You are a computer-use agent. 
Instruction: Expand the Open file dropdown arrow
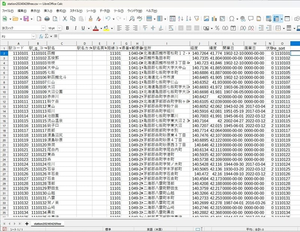[21, 19]
